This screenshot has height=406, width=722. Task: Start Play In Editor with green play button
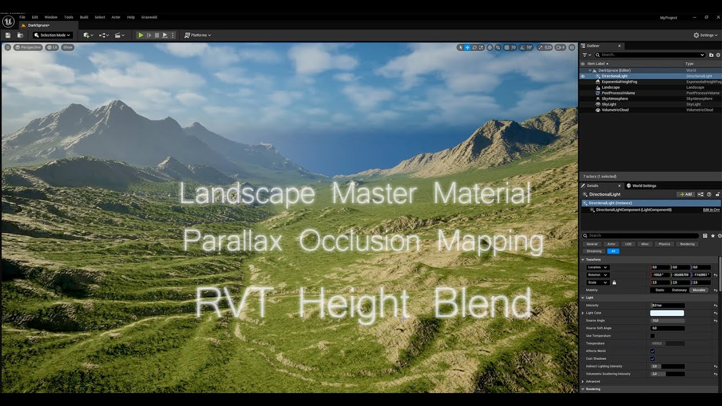click(x=140, y=35)
